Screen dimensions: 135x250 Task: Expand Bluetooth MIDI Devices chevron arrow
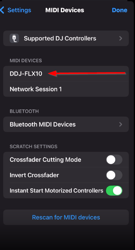point(121,124)
